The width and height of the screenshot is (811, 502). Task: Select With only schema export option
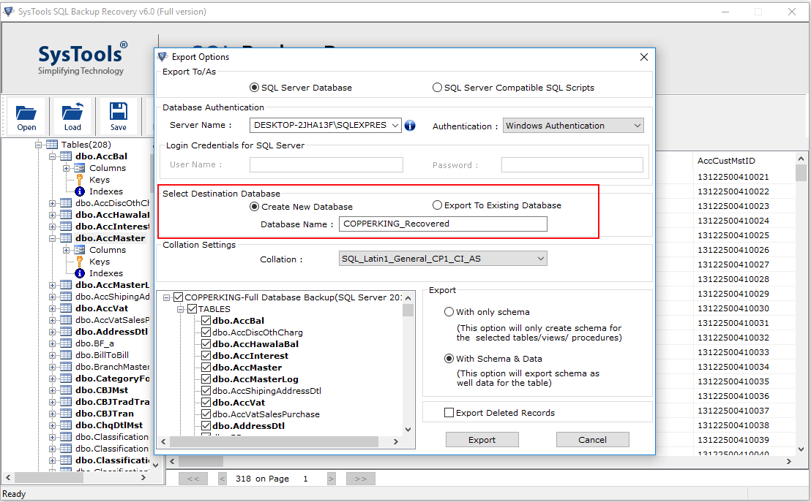coord(449,312)
